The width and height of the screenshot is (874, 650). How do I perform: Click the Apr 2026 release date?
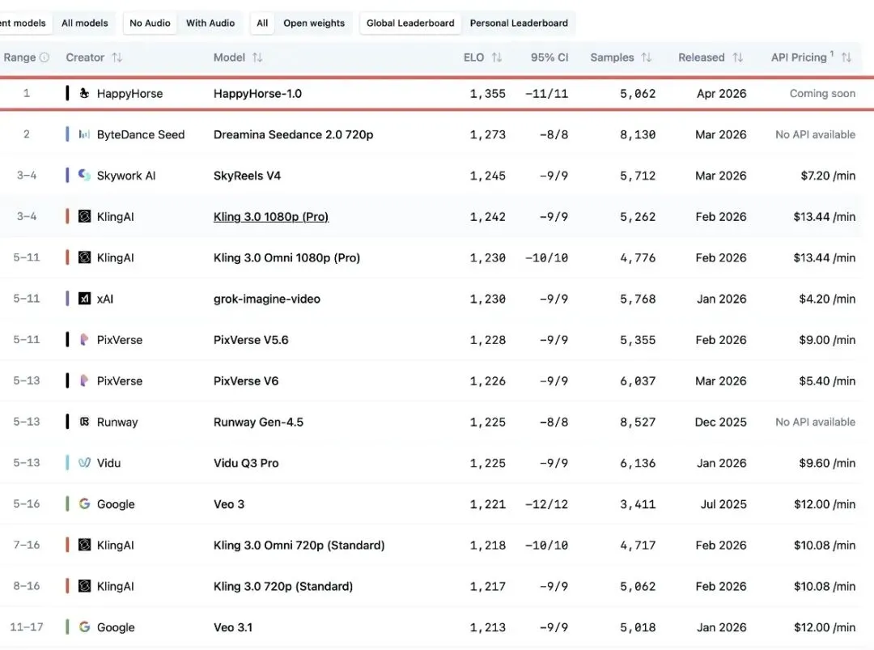(721, 93)
